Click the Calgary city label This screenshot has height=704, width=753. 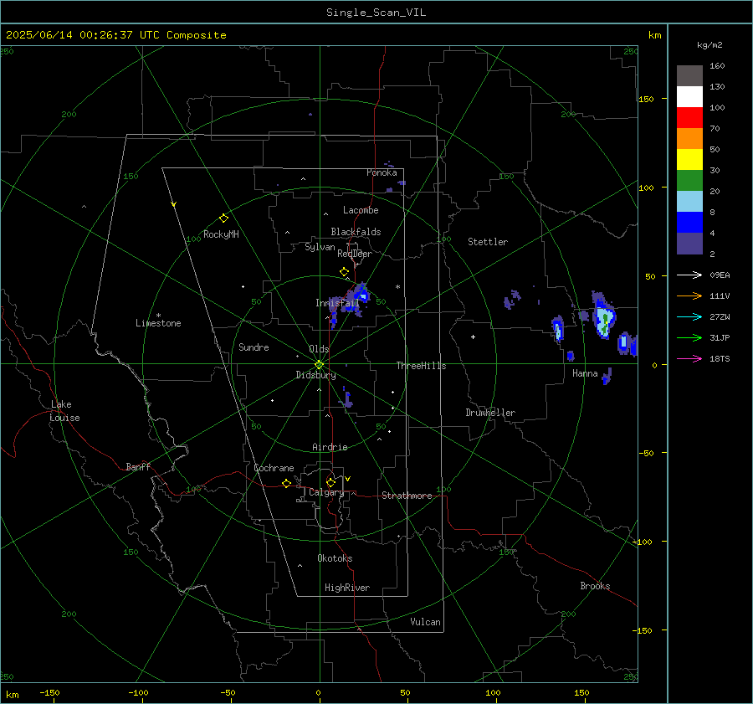(326, 492)
